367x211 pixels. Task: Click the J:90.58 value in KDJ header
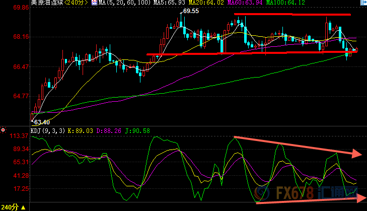coord(139,130)
